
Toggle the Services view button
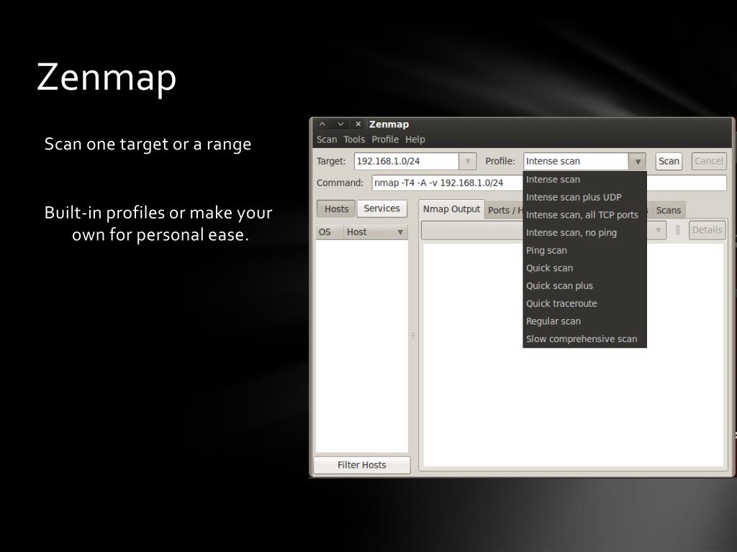(381, 208)
